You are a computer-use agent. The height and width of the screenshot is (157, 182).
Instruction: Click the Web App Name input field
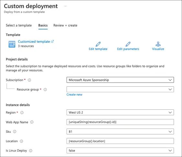point(120,122)
